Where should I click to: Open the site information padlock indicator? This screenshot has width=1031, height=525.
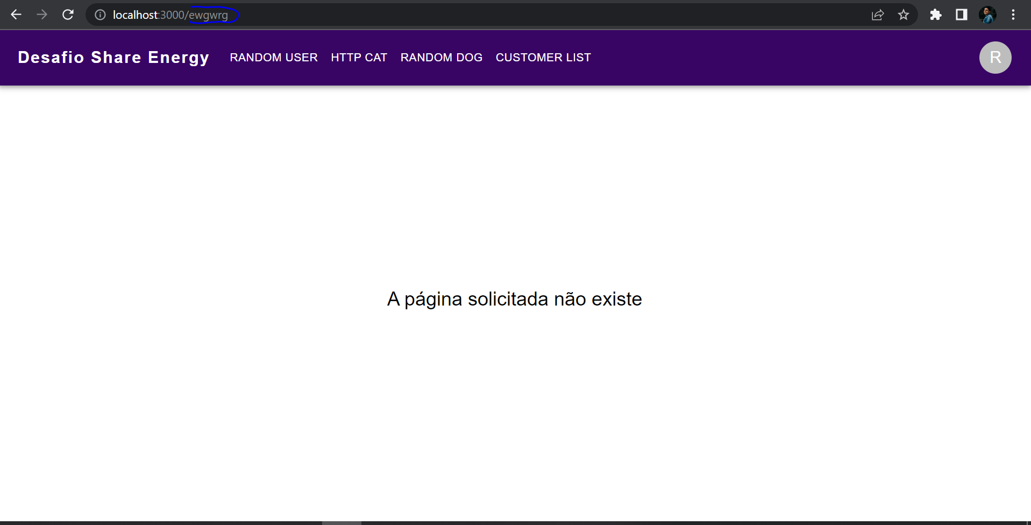(99, 15)
